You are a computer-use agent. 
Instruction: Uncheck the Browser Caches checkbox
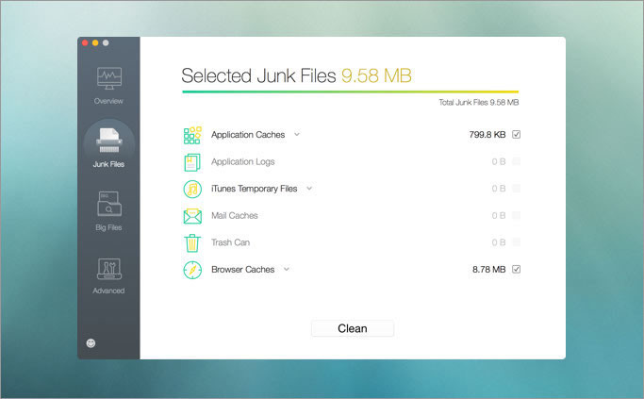pos(517,269)
